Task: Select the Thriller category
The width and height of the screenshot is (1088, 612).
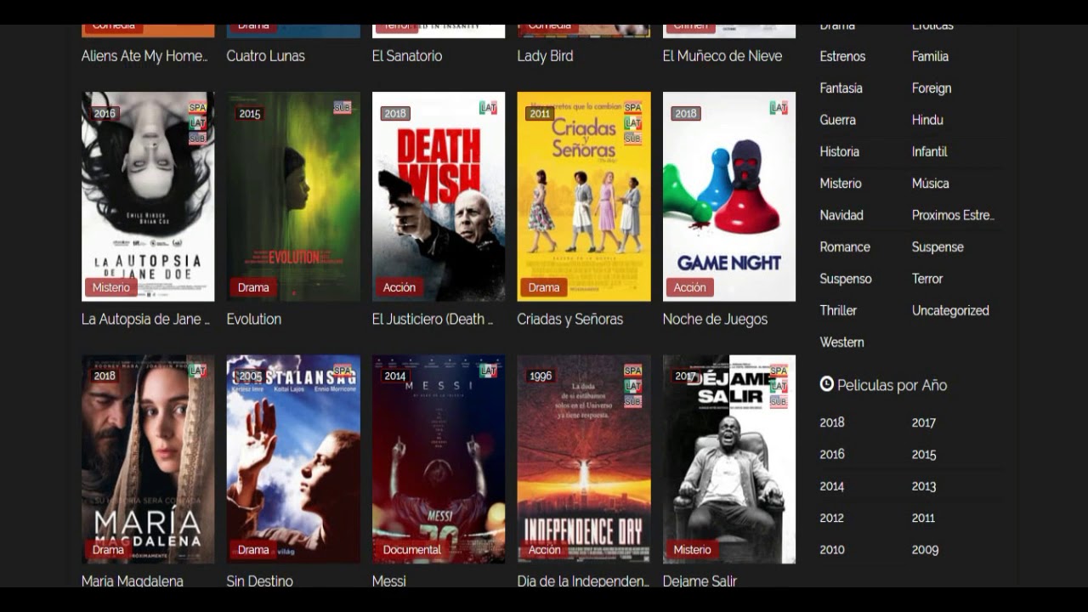Action: 838,310
